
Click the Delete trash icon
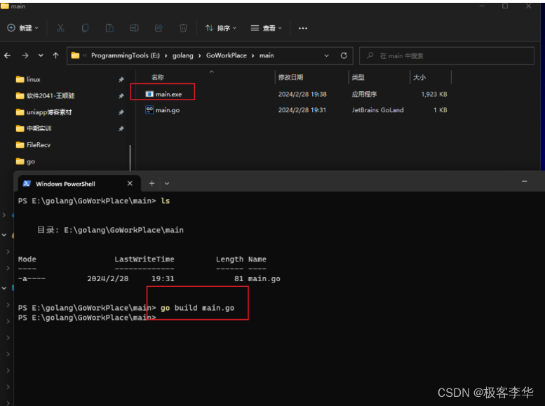click(x=183, y=28)
